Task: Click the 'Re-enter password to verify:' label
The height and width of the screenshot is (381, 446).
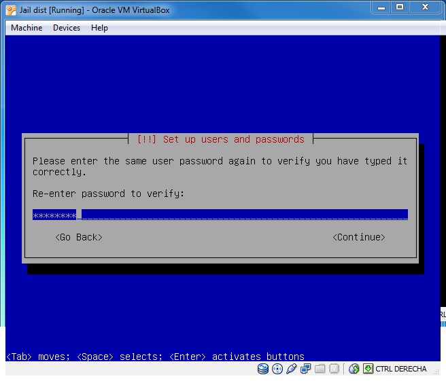Action: tap(108, 194)
